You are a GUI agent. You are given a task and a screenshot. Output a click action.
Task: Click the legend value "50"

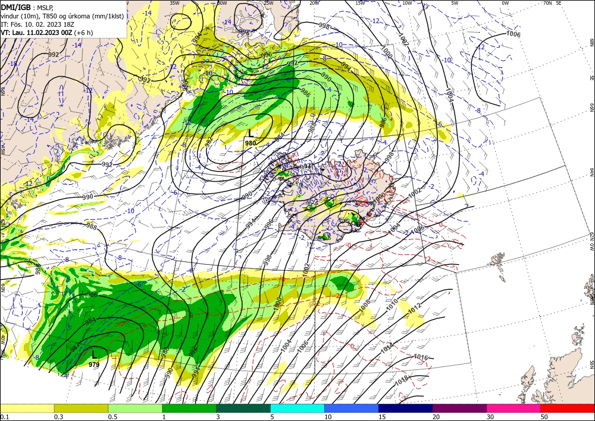544,417
